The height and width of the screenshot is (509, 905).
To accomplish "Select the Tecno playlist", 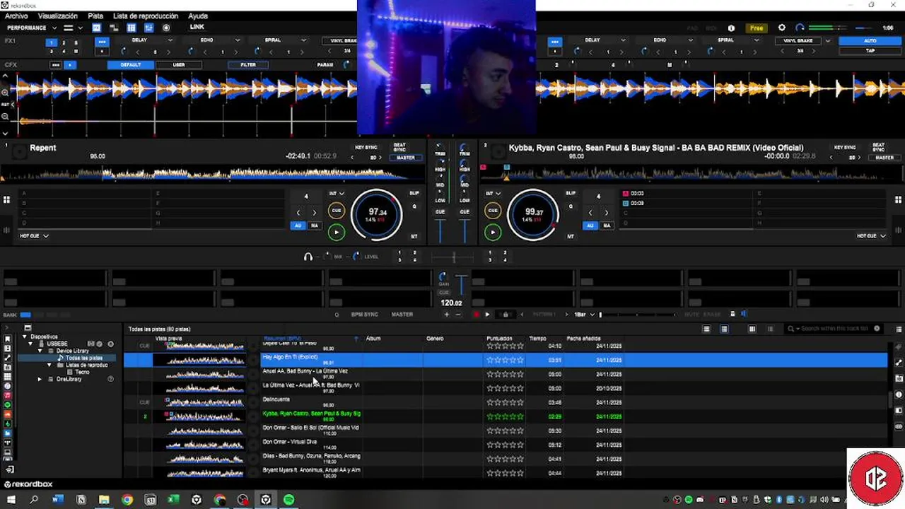I will point(82,372).
